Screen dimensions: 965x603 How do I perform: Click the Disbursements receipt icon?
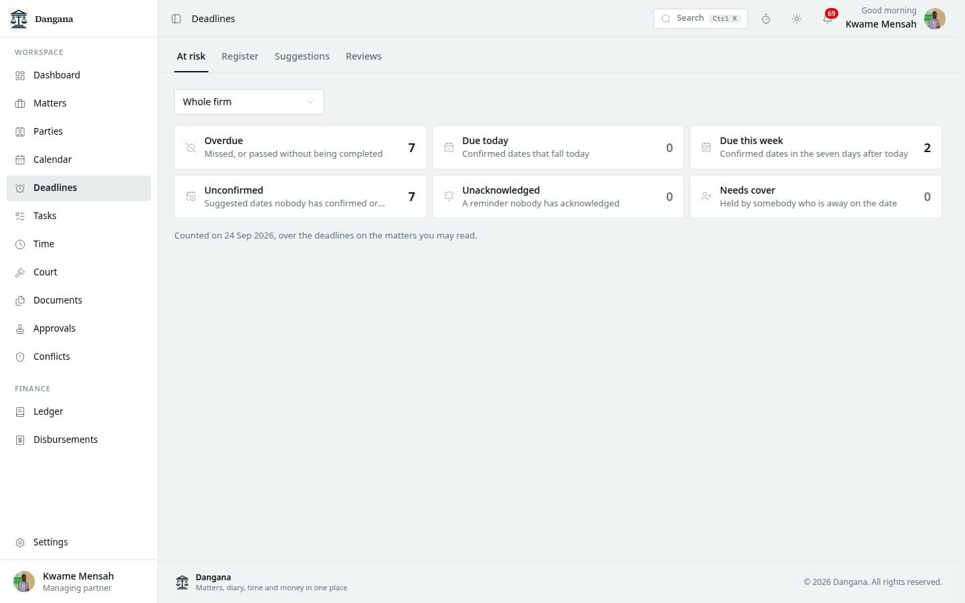pos(20,440)
